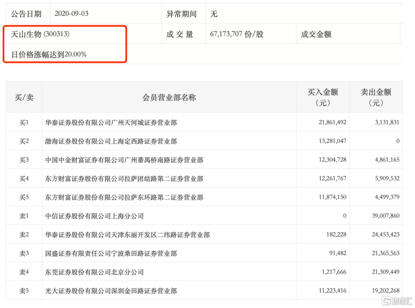Select the volume 67,173,707 份/股
Viewport: 415px width, 308px height.
(237, 34)
